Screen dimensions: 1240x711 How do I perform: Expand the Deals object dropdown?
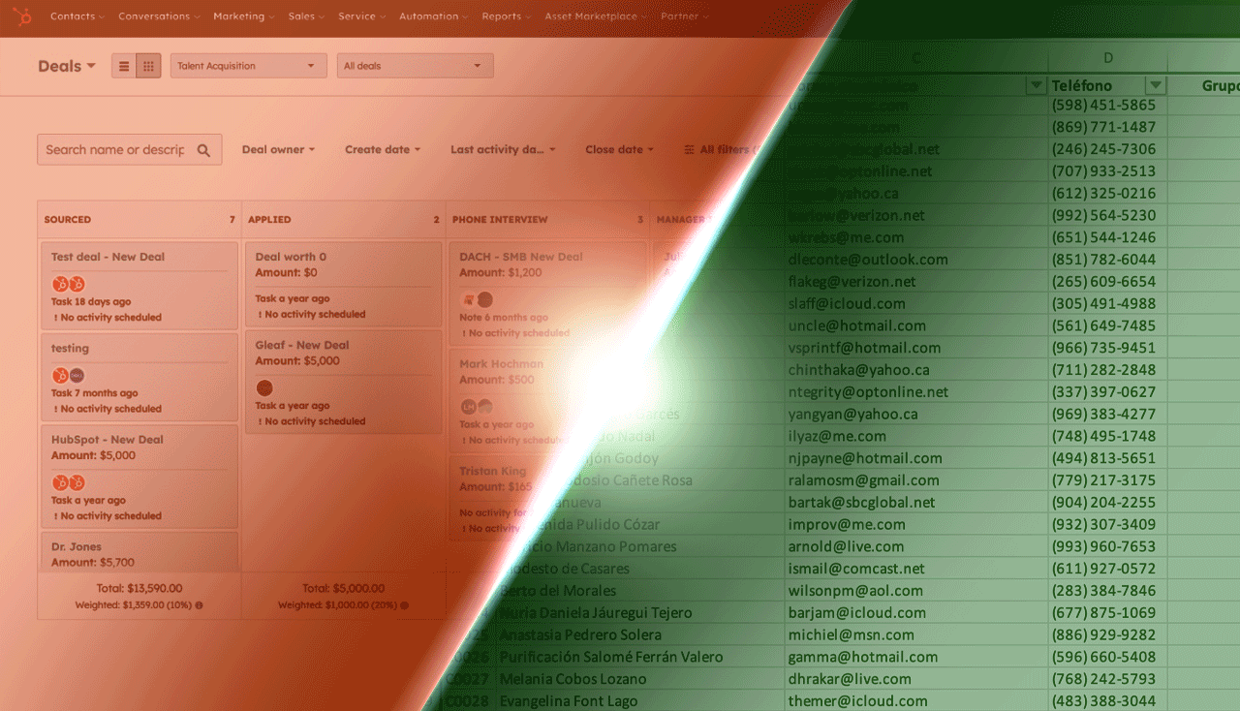67,66
